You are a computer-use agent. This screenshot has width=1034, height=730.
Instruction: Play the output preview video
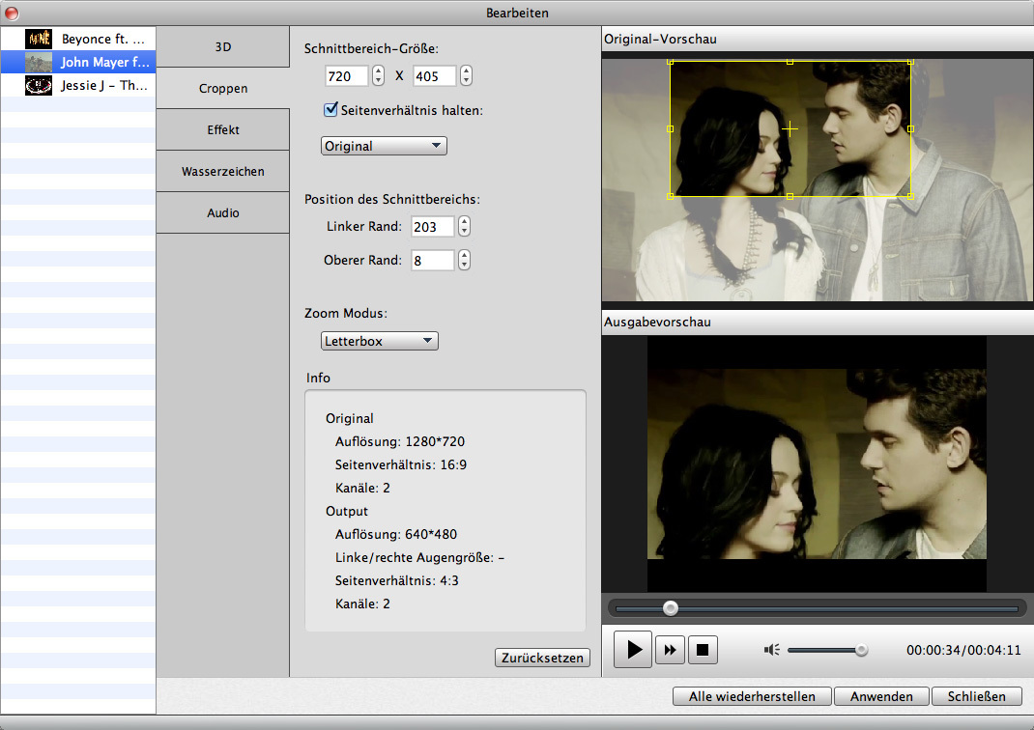pyautogui.click(x=633, y=650)
